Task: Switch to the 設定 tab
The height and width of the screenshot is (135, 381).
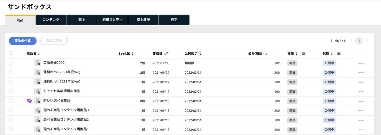Action: pos(174,20)
